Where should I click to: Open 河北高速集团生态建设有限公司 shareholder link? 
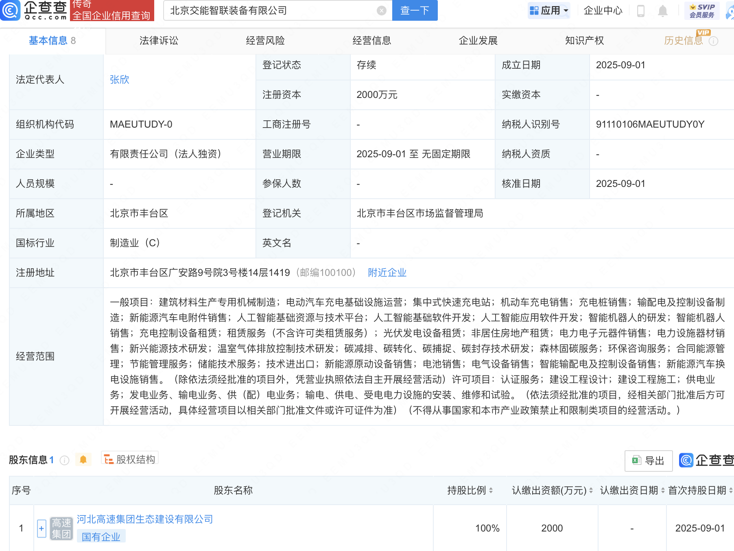[145, 519]
